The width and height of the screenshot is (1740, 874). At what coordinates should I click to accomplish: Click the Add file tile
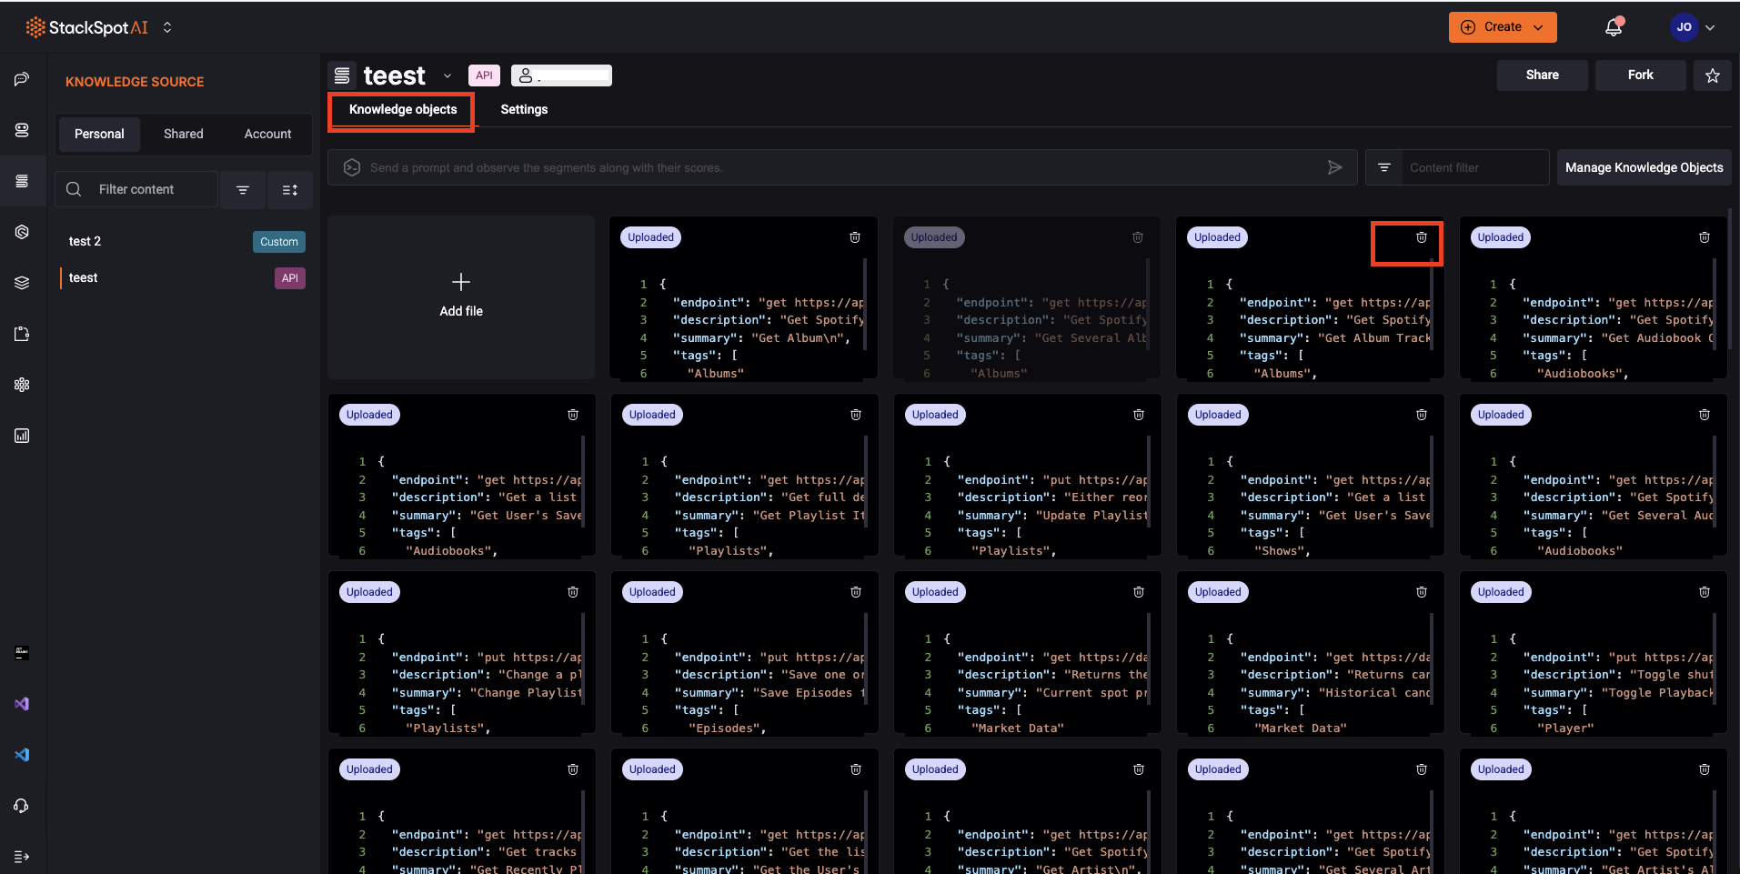460,296
